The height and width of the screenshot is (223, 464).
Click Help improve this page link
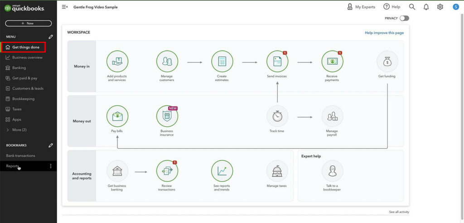pyautogui.click(x=384, y=33)
